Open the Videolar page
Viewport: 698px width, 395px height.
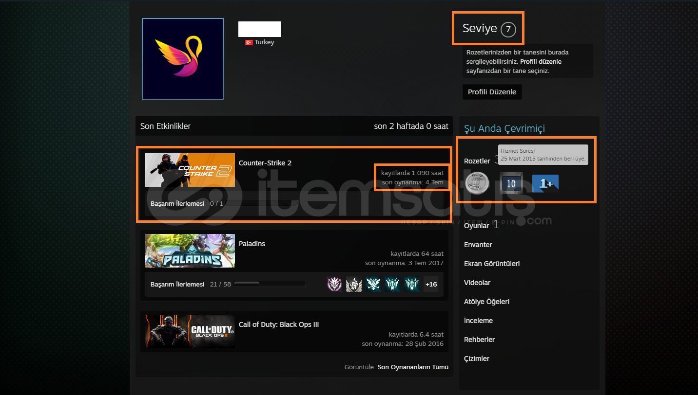tap(477, 283)
